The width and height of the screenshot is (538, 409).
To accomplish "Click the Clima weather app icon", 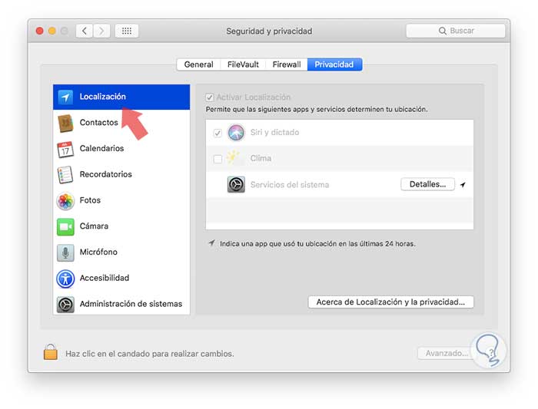I will tap(234, 158).
